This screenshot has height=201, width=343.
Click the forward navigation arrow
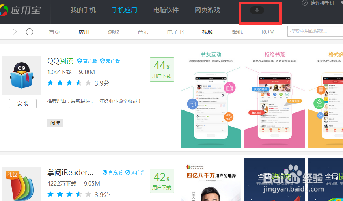[x=13, y=32]
